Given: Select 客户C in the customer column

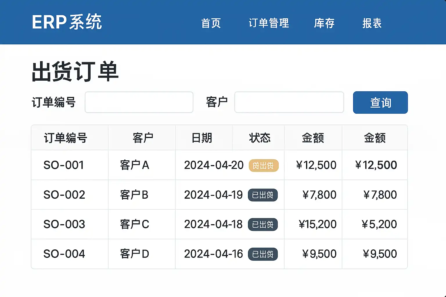Looking at the screenshot, I should click(x=134, y=224).
